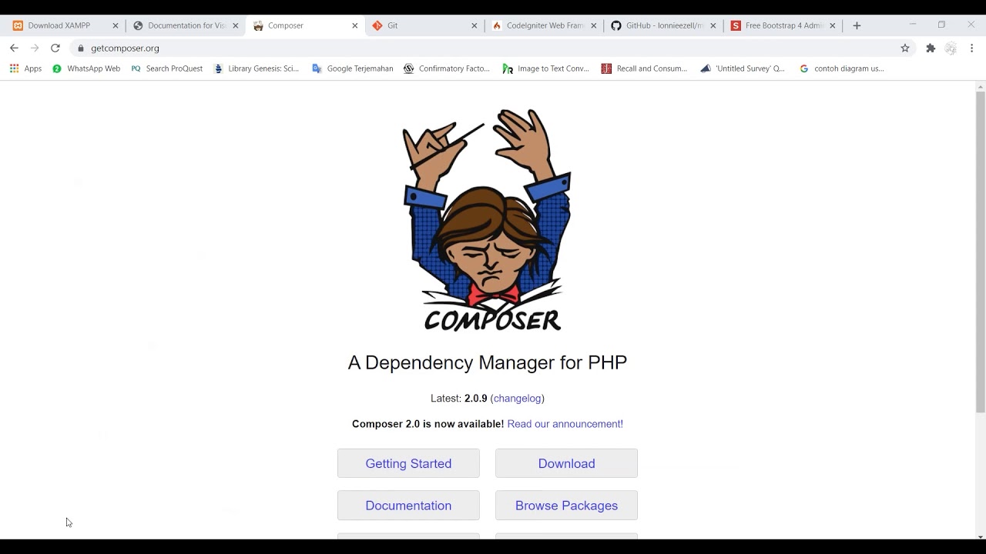Viewport: 986px width, 554px height.
Task: Open the WhatsApp Web bookmark
Action: 86,68
